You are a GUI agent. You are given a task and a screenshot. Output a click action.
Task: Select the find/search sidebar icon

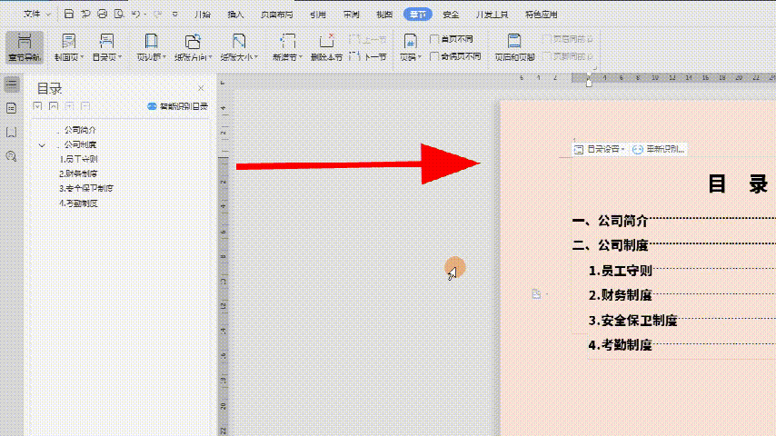tap(12, 156)
